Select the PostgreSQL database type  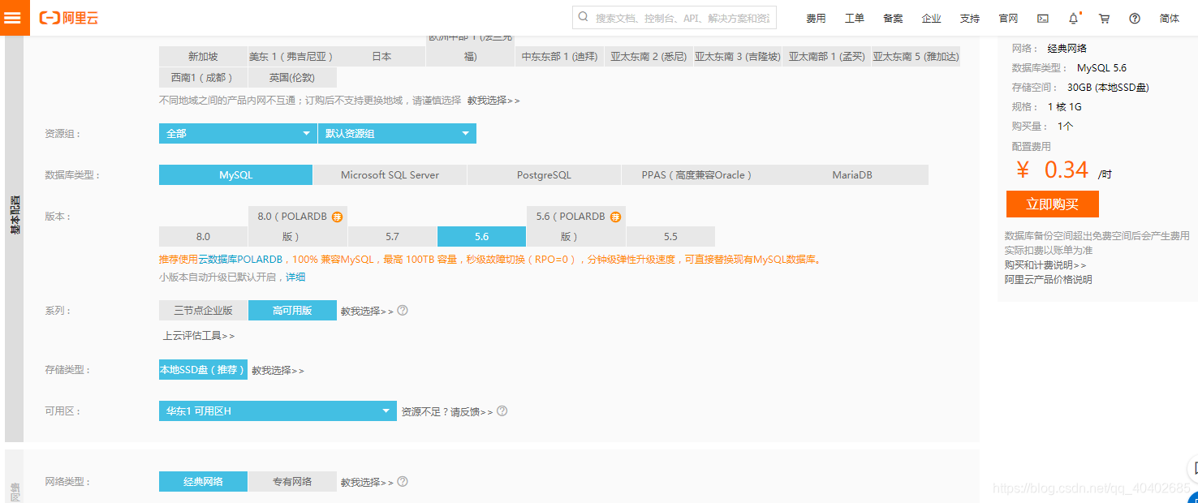543,174
